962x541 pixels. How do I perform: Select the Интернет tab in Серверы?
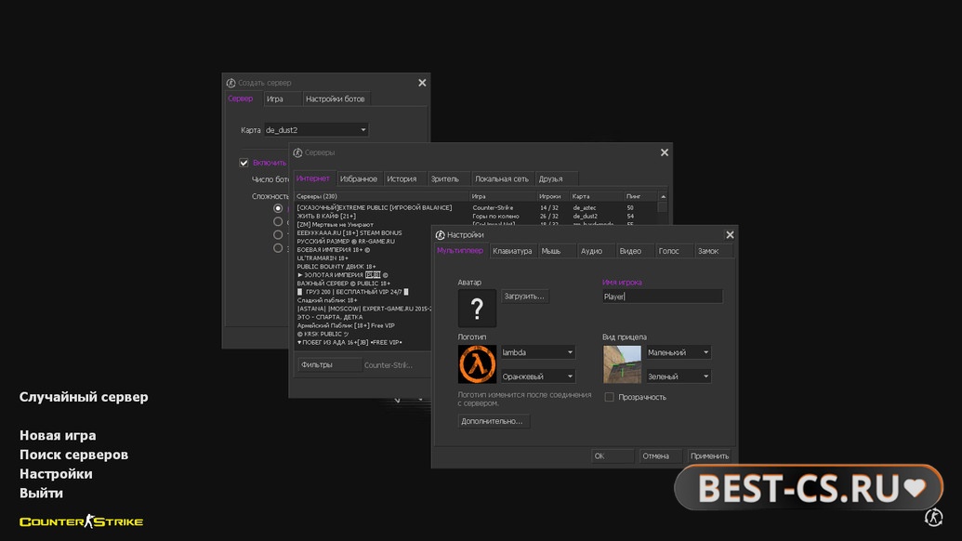(313, 178)
